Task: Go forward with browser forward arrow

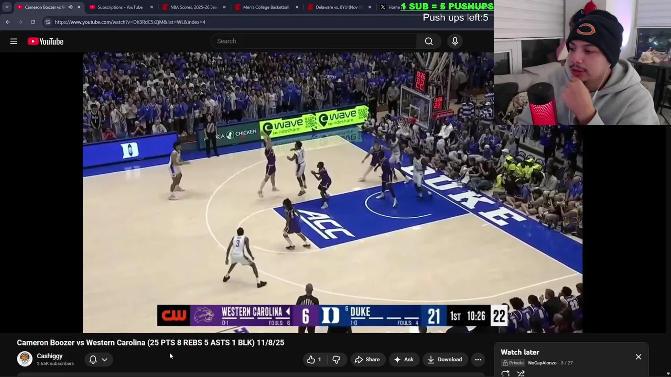Action: 20,22
